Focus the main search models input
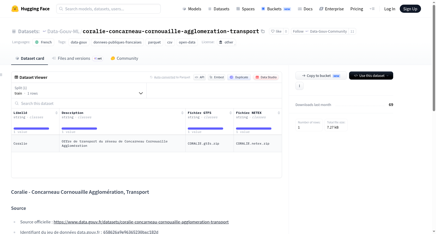Viewport: 436px width, 234px height. click(x=108, y=9)
